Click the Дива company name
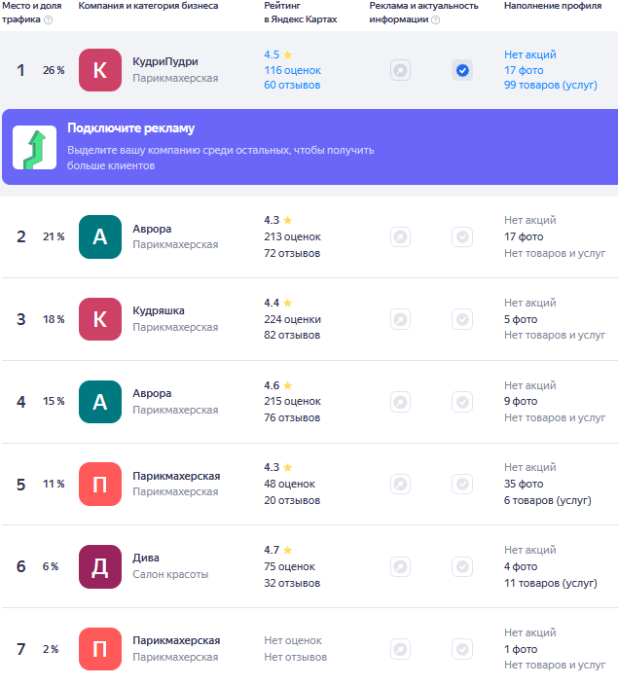618x686 pixels. coord(146,558)
